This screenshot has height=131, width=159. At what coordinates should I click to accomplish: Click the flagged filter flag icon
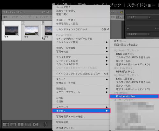22,17
